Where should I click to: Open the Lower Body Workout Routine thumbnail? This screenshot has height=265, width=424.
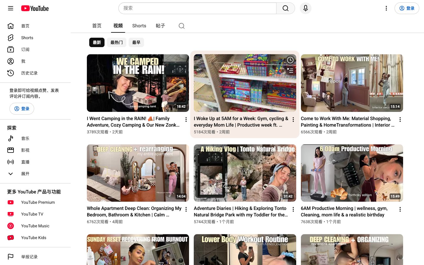[245, 249]
